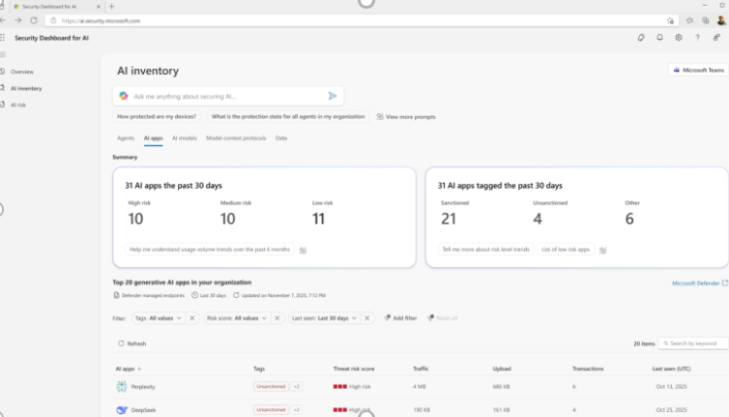The width and height of the screenshot is (729, 417).
Task: Click 'List of low risk apps' prompt
Action: (566, 250)
